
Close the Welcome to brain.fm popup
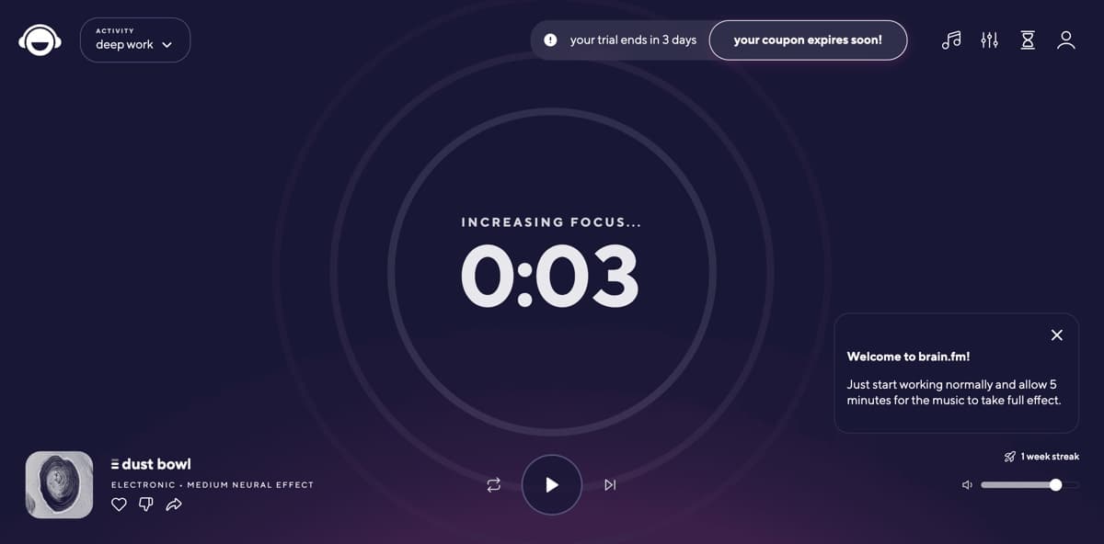click(1056, 335)
